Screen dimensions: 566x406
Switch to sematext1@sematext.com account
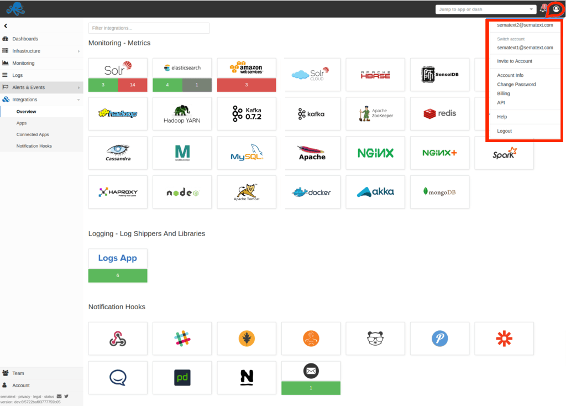[x=525, y=48]
